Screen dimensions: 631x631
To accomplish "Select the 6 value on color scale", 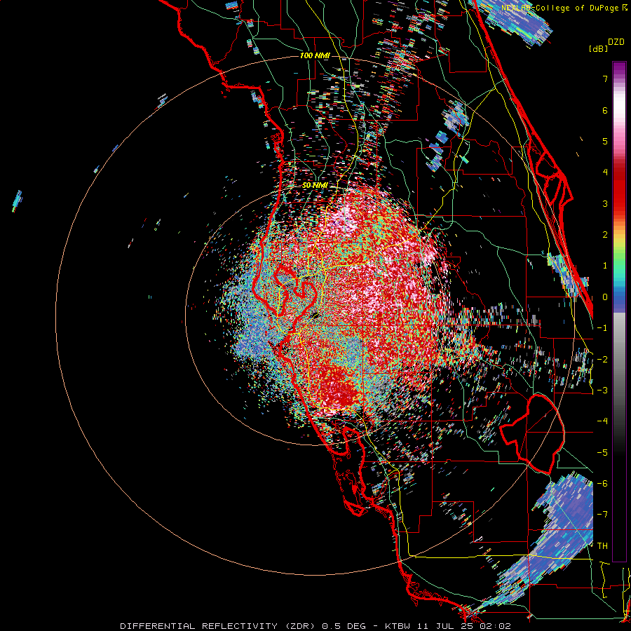I will (605, 110).
